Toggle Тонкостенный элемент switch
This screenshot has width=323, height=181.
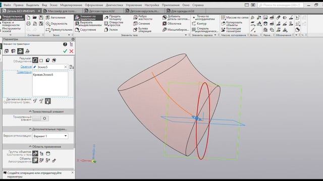[x=41, y=119]
